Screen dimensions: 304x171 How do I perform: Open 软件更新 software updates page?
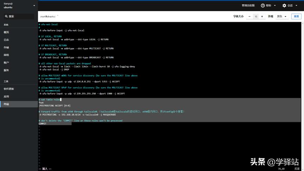(x=9, y=89)
